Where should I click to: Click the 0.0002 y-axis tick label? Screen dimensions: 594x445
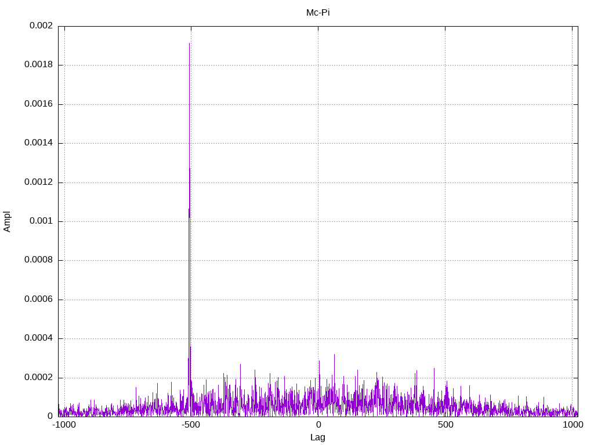(x=38, y=378)
